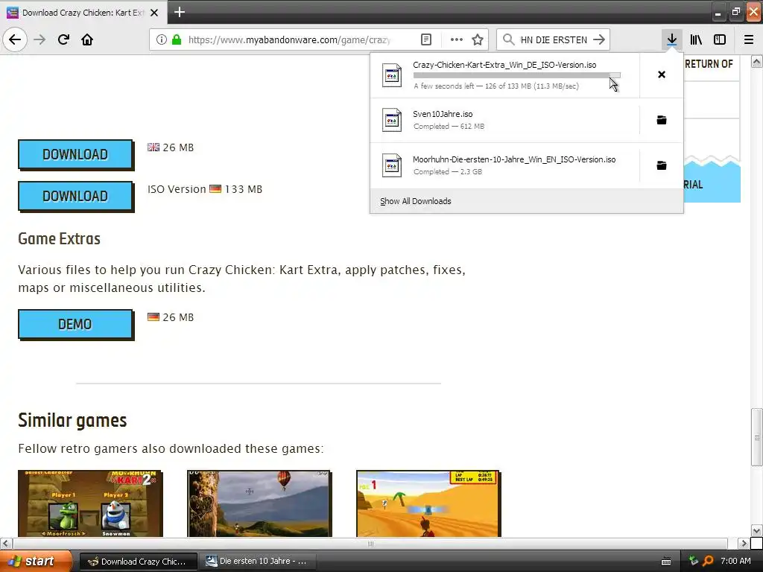Screen dimensions: 763x572
Task: Open the page actions three-dot menu
Action: 457,39
